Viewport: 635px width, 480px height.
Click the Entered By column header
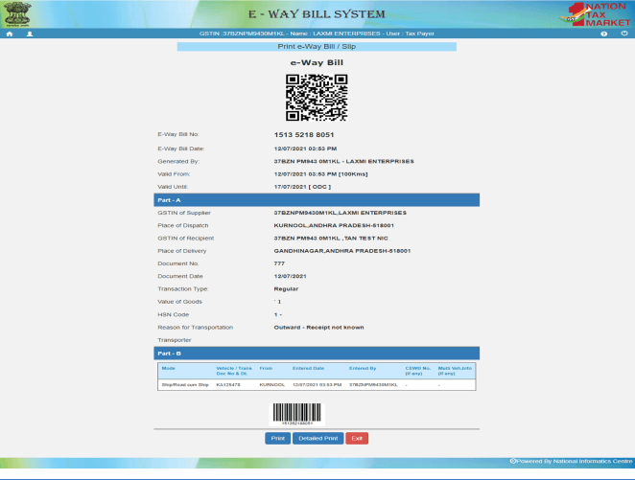click(363, 369)
